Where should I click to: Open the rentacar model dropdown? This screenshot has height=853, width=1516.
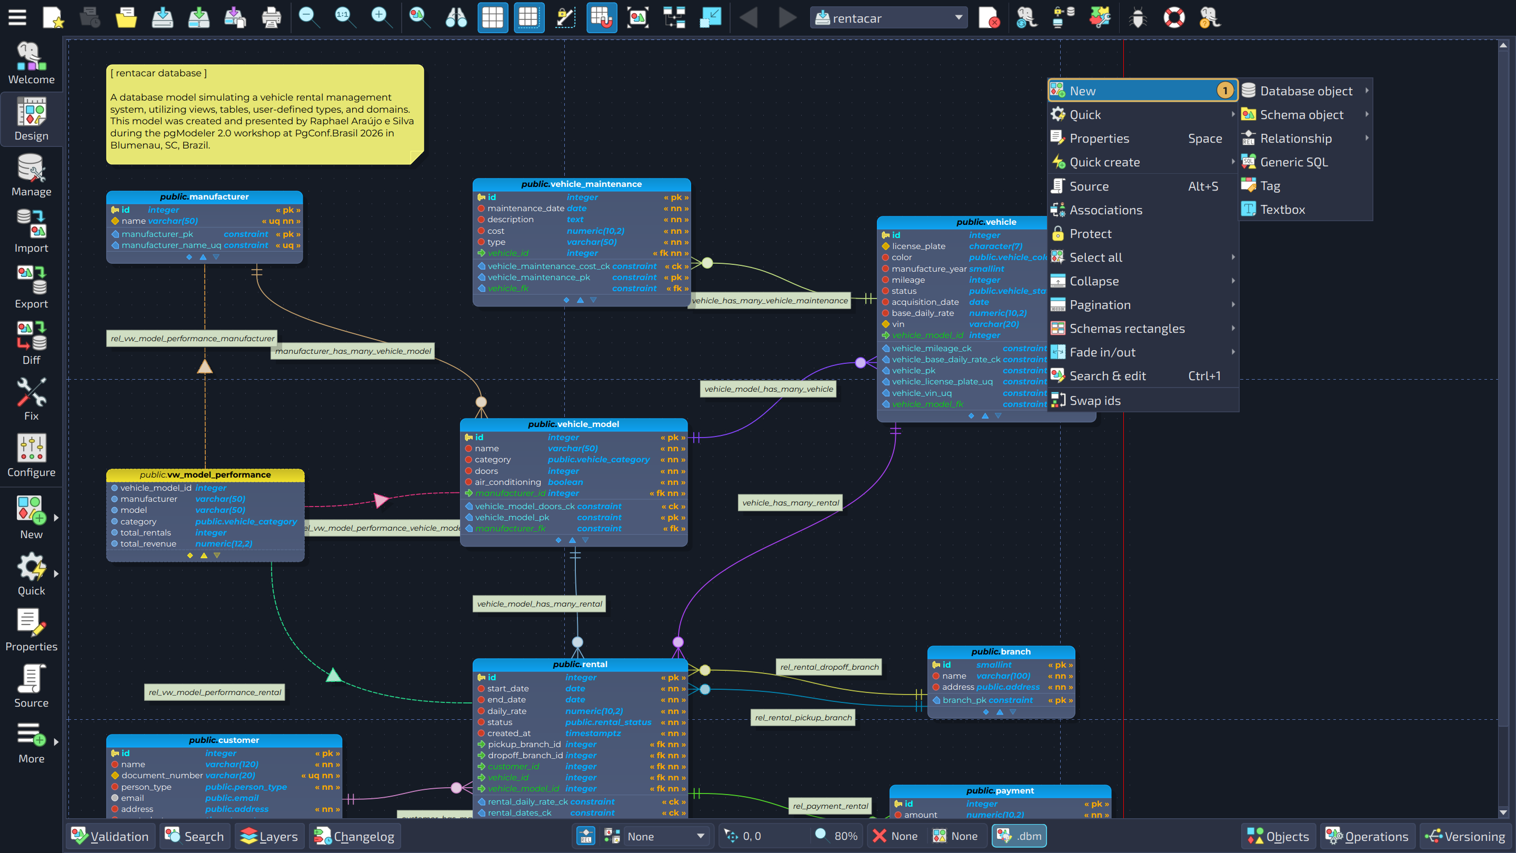[889, 18]
